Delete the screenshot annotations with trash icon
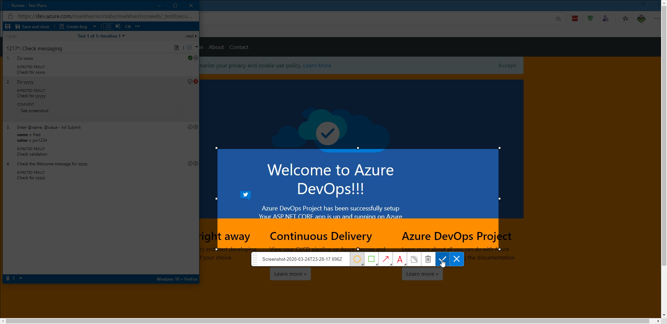This screenshot has height=324, width=667. [428, 259]
